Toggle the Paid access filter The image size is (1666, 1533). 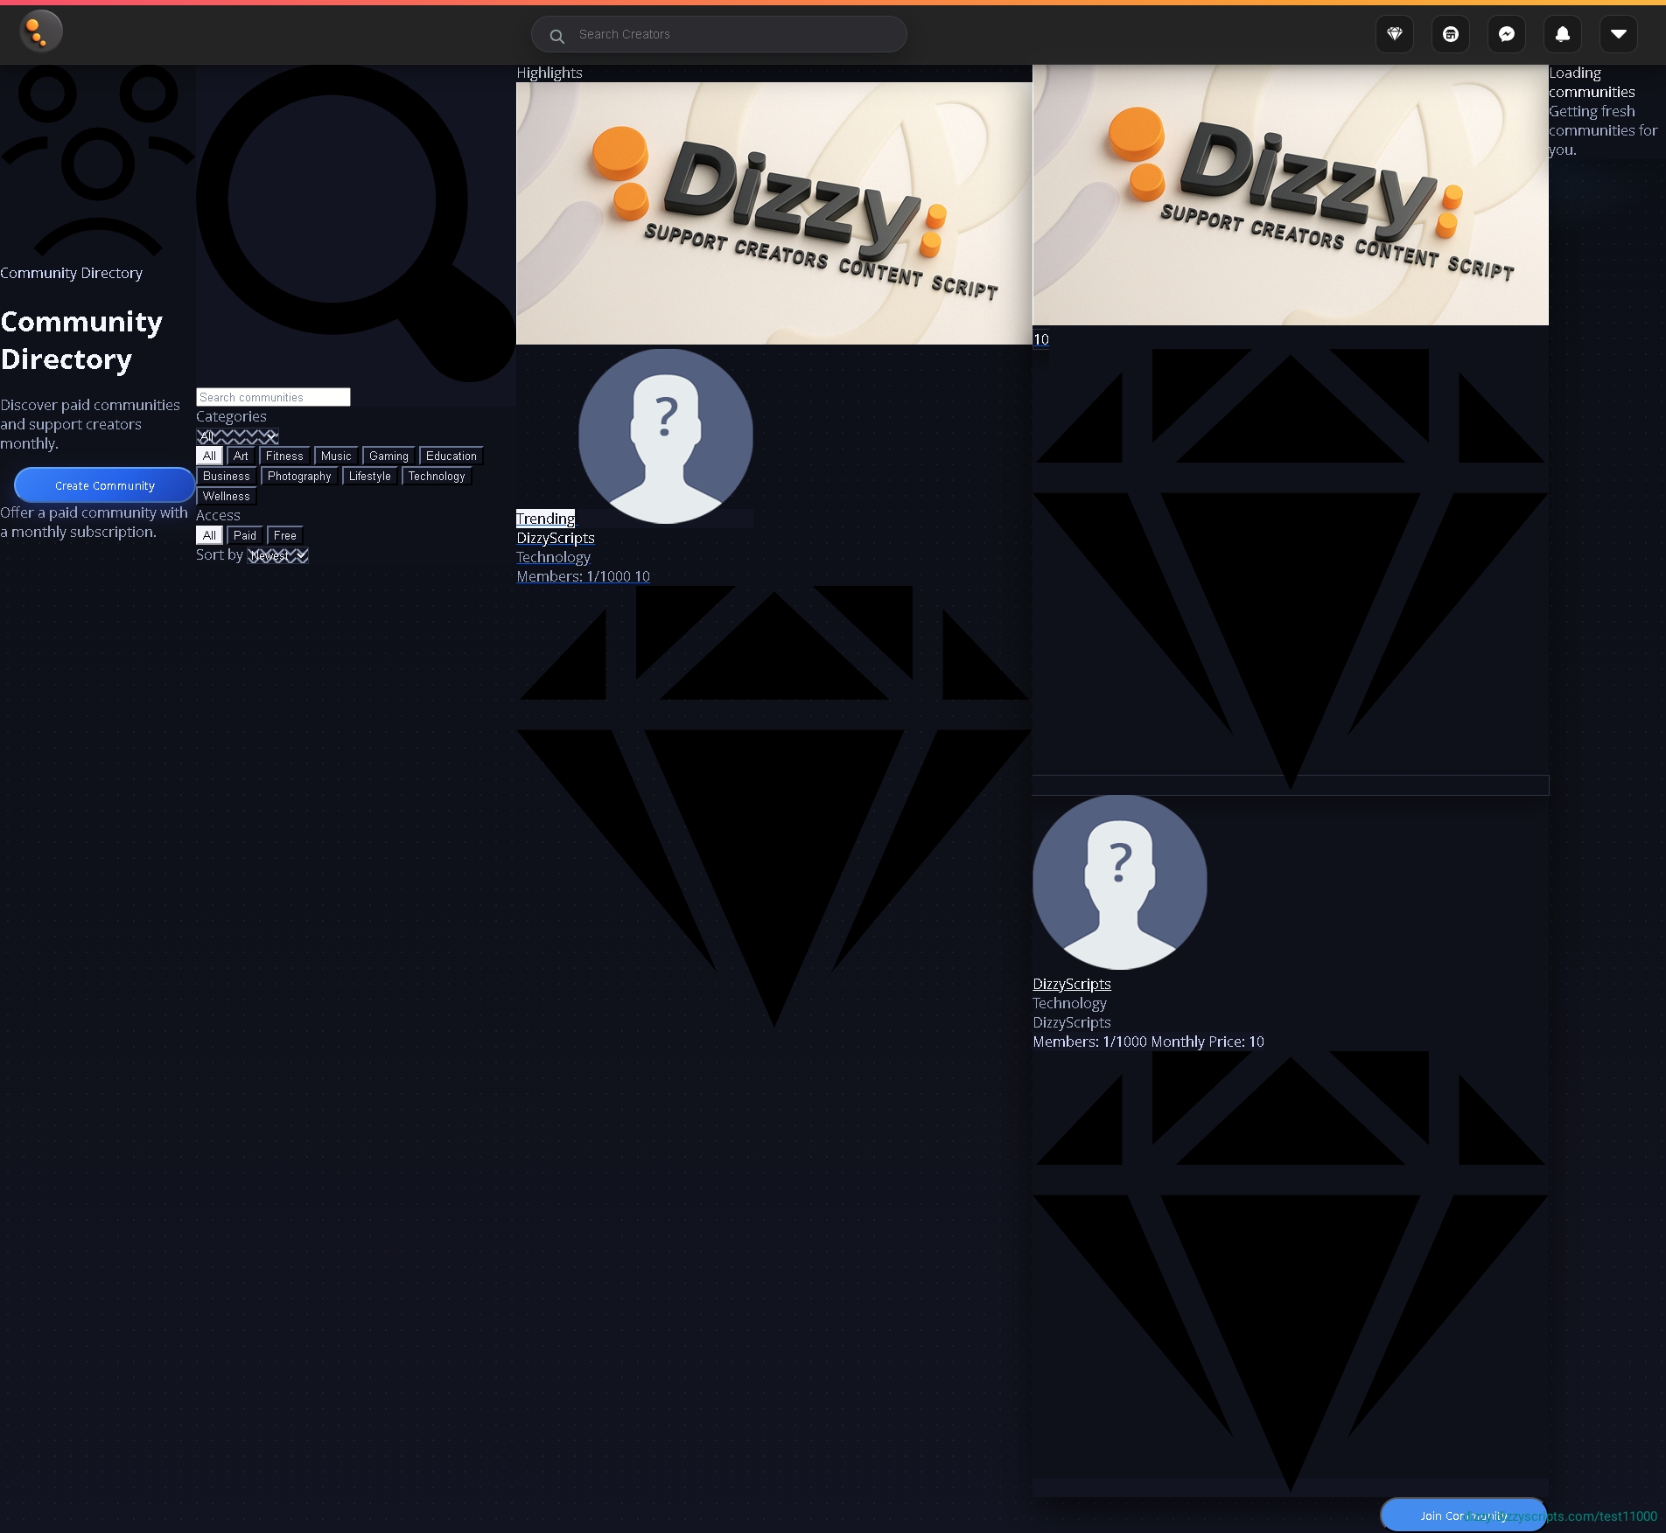tap(244, 535)
